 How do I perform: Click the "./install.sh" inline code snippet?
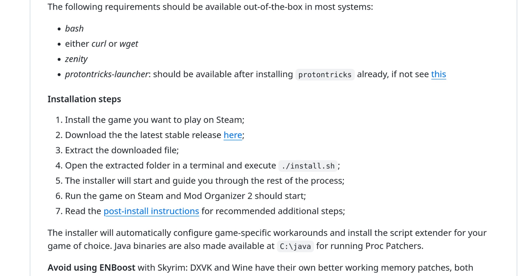click(x=308, y=166)
